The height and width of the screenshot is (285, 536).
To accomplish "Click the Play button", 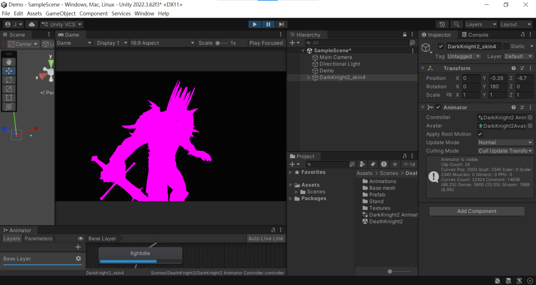I will coord(255,25).
